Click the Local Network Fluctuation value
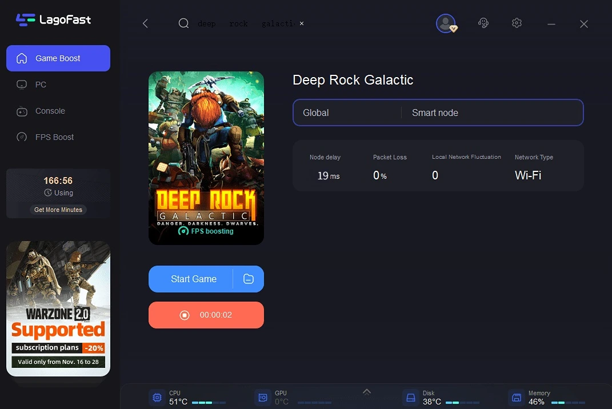The image size is (612, 409). point(435,175)
